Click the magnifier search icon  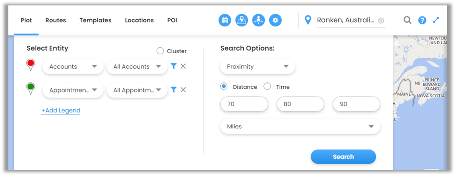pos(407,20)
